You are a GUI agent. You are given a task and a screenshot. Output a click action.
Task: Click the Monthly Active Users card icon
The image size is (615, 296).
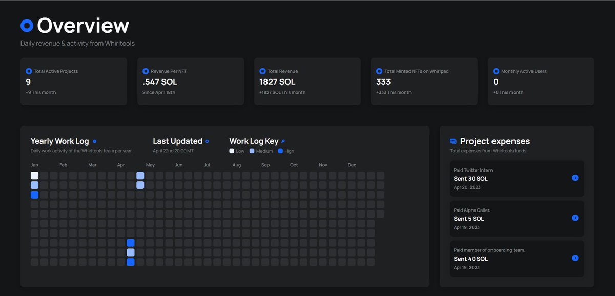click(x=496, y=71)
